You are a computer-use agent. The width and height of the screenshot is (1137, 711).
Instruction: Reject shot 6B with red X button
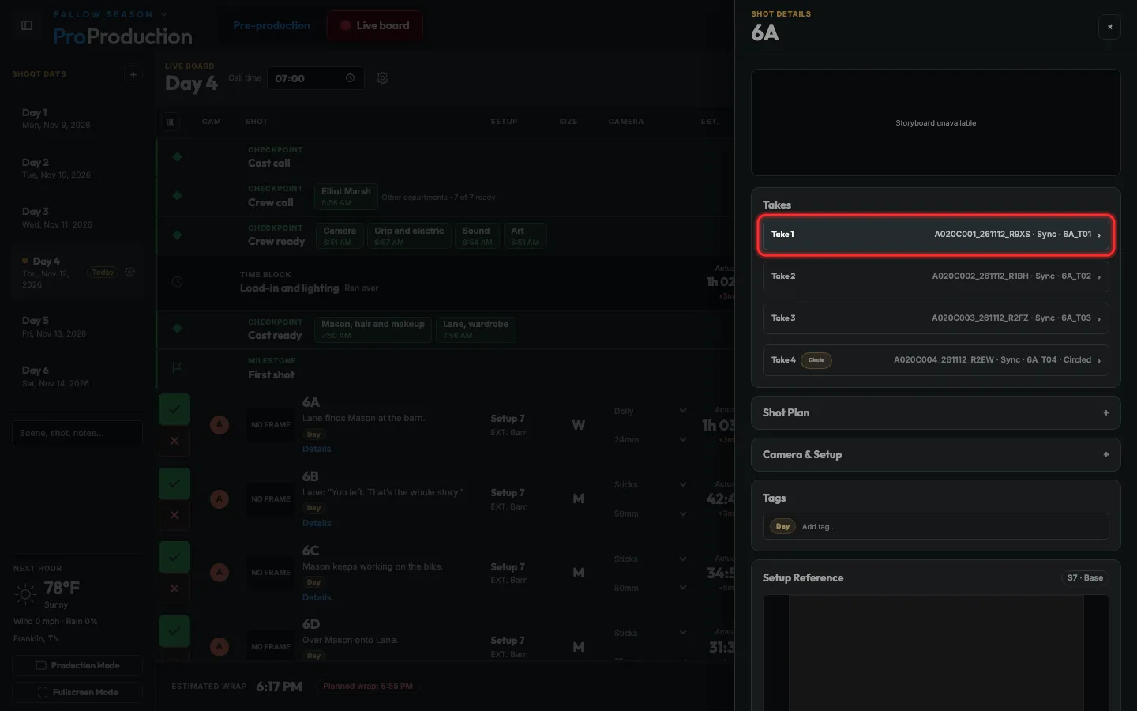[174, 515]
